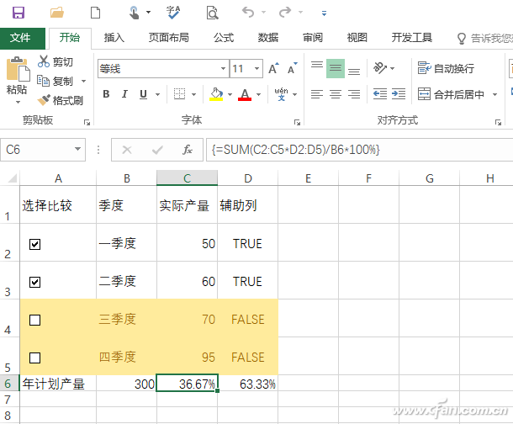The height and width of the screenshot is (424, 513).
Task: Apply italic formatting
Action: [124, 94]
